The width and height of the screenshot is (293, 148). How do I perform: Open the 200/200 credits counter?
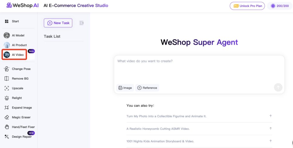280,6
